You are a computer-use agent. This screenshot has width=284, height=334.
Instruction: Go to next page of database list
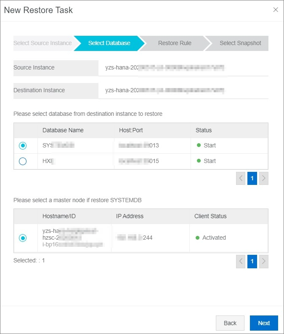264,178
